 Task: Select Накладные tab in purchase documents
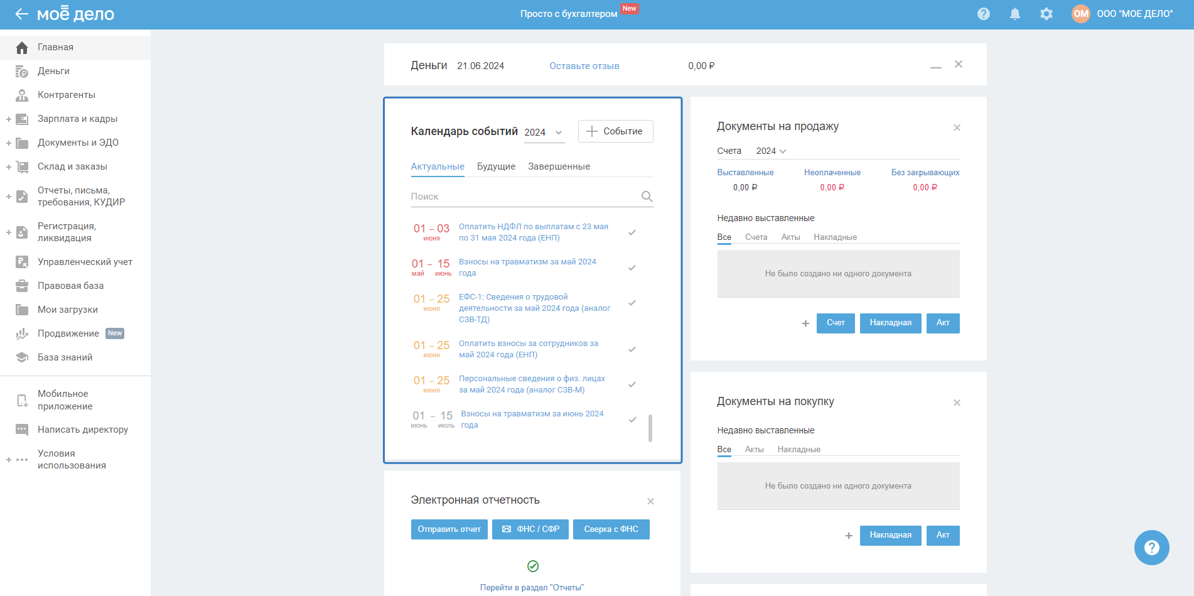(x=799, y=450)
